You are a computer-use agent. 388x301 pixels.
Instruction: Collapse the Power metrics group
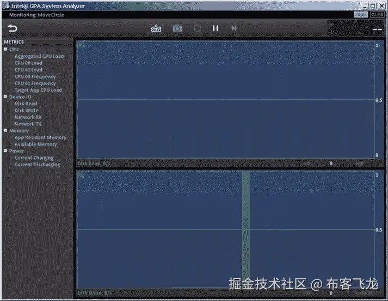[x=5, y=150]
